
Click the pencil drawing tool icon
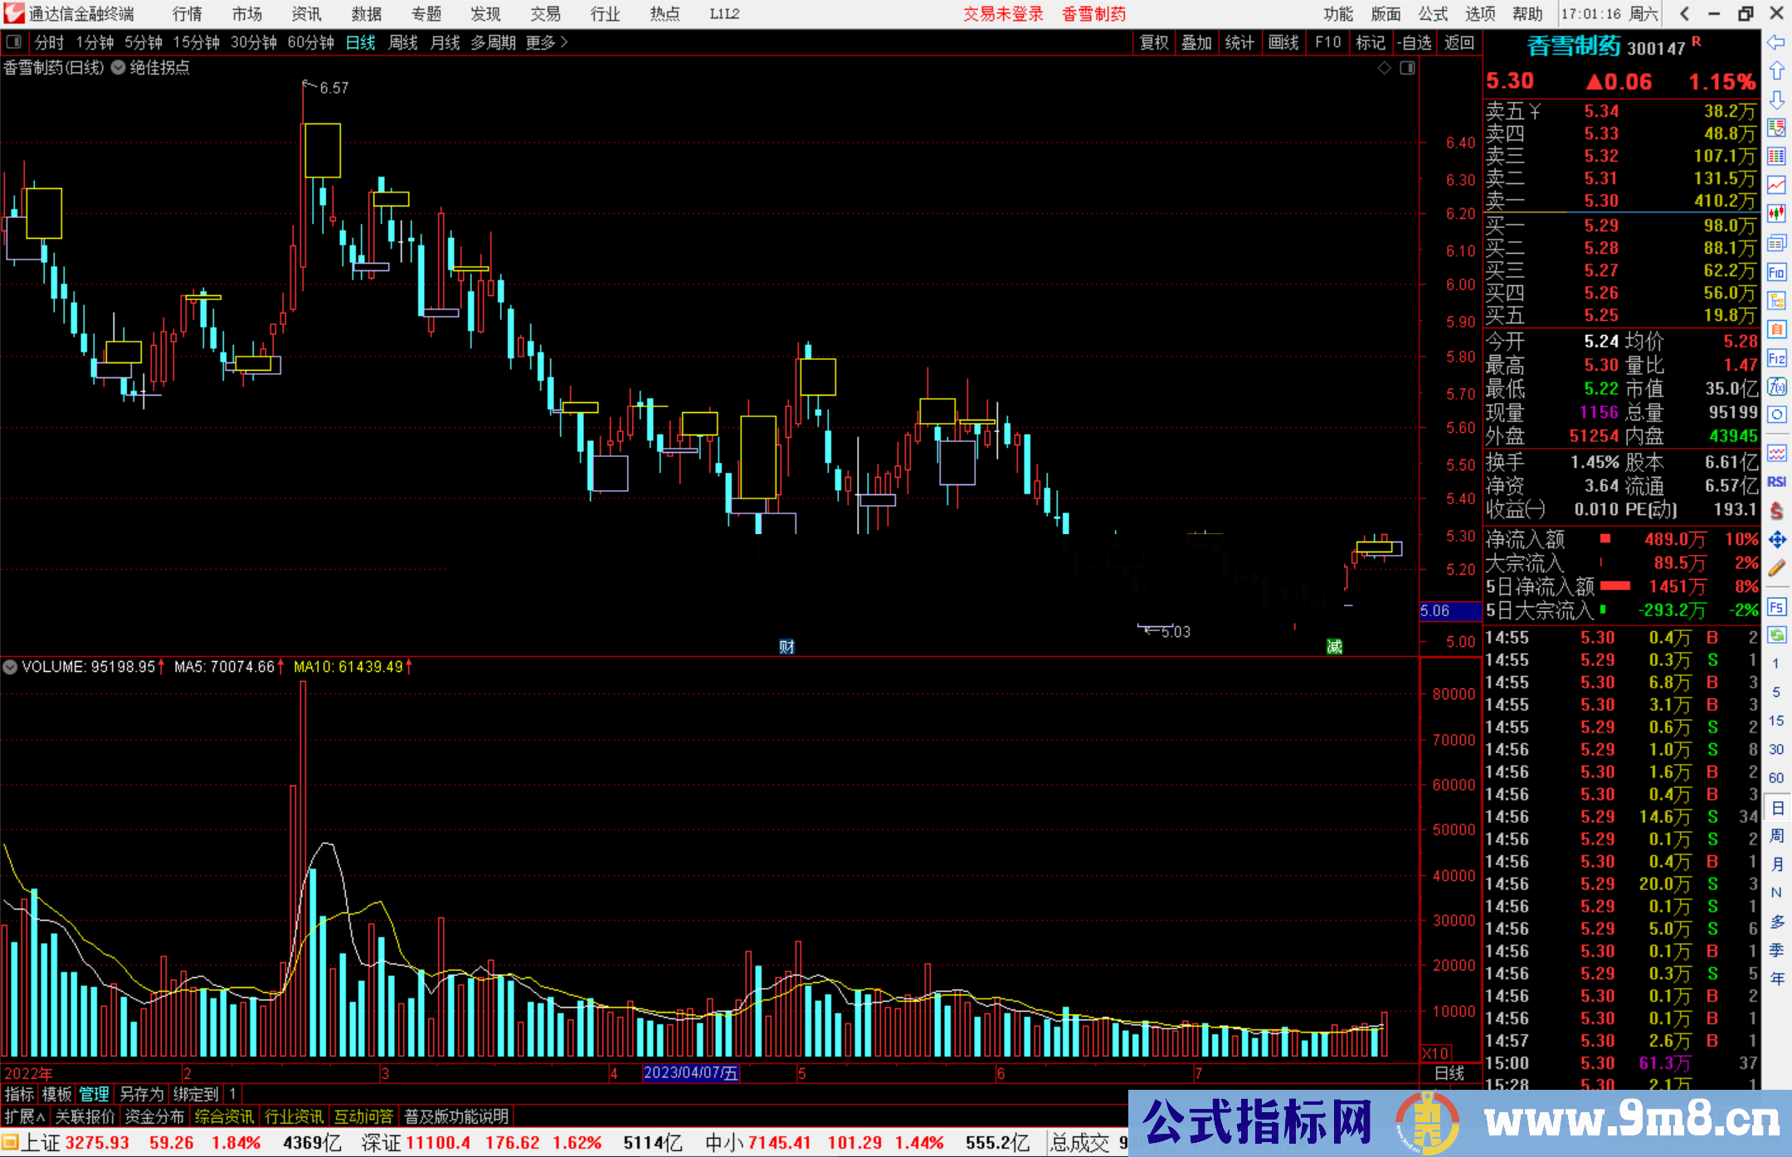coord(1776,569)
